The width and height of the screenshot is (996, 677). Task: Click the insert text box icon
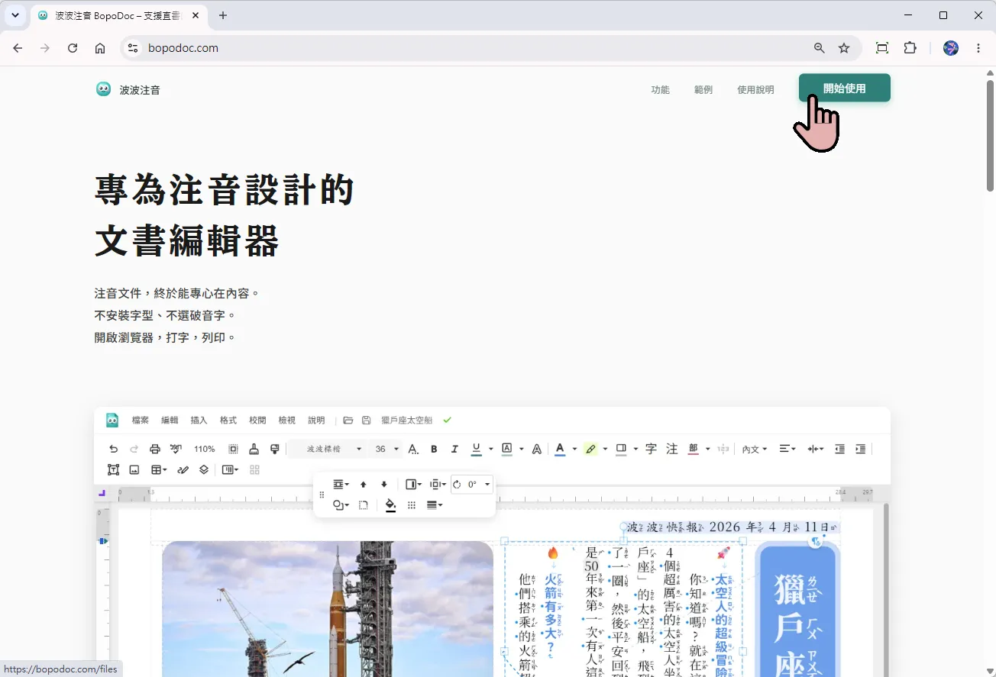(114, 469)
